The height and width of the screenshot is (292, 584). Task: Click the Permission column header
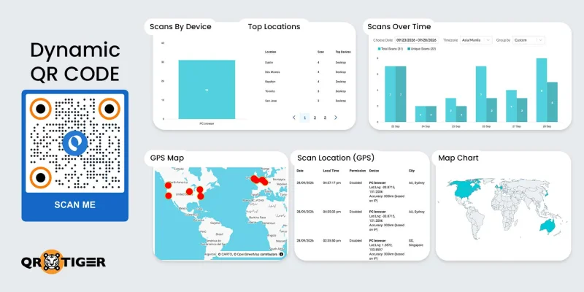[357, 171]
